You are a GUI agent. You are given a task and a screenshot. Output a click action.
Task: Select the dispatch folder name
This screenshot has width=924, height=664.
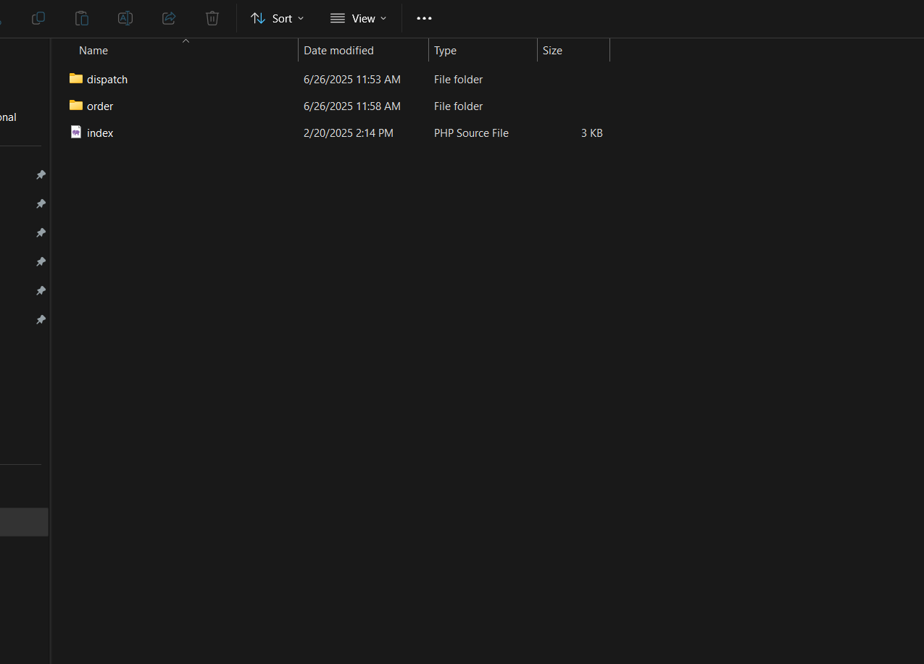tap(107, 80)
